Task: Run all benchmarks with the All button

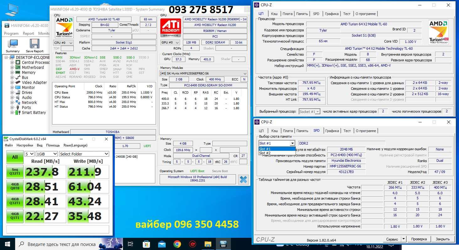Action: pyautogui.click(x=15, y=157)
